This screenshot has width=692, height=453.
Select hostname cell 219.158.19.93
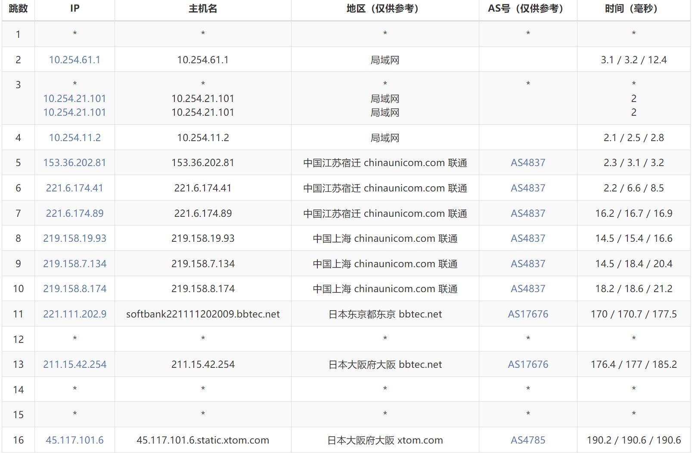click(x=203, y=238)
